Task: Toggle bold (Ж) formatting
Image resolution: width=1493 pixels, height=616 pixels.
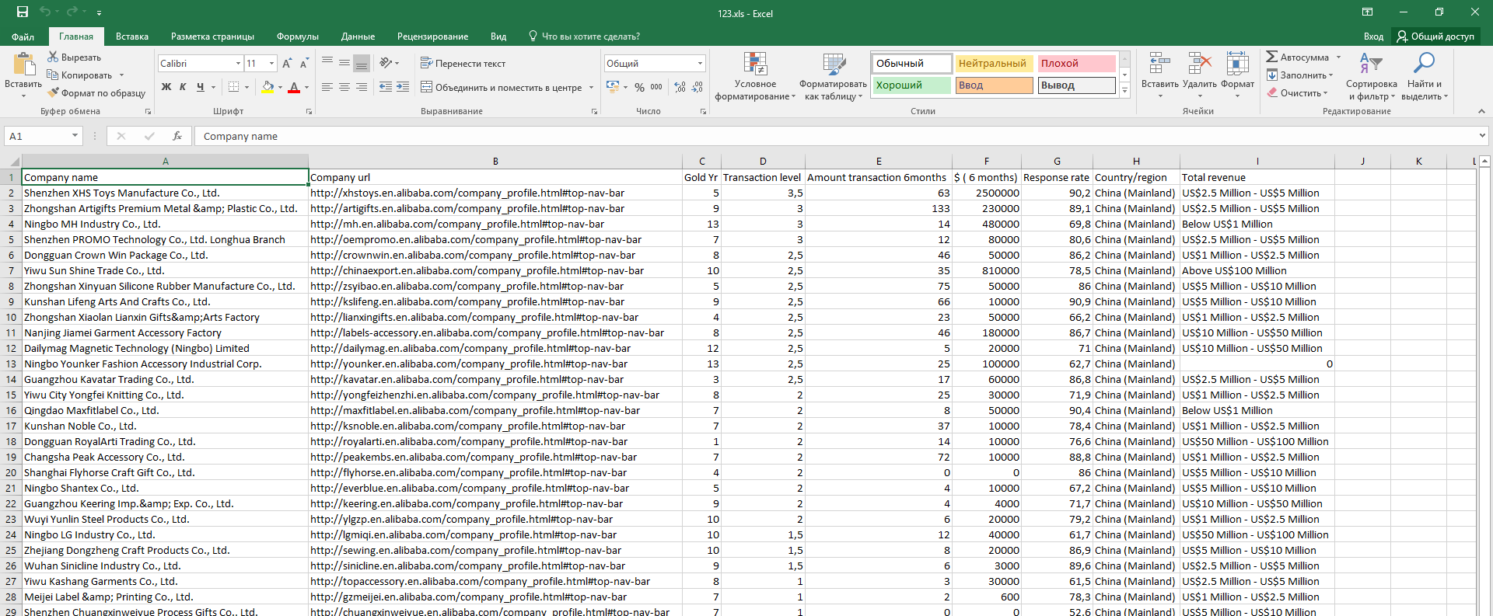Action: click(x=166, y=87)
